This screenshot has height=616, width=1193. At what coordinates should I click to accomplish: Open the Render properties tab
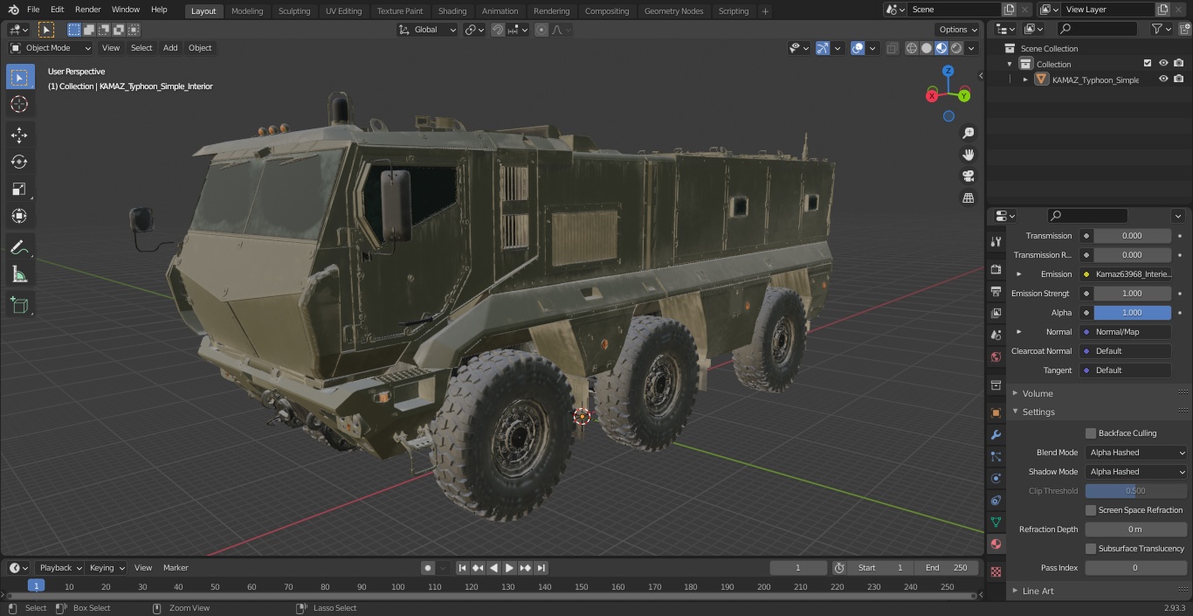tap(996, 269)
